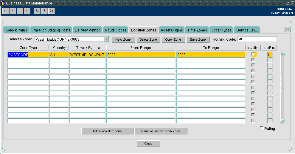The height and width of the screenshot is (154, 295).
Task: Click the Copy Zone button
Action: [x=173, y=39]
